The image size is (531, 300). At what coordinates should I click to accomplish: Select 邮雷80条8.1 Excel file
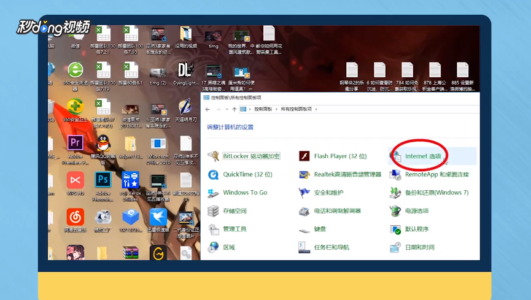coord(130,74)
